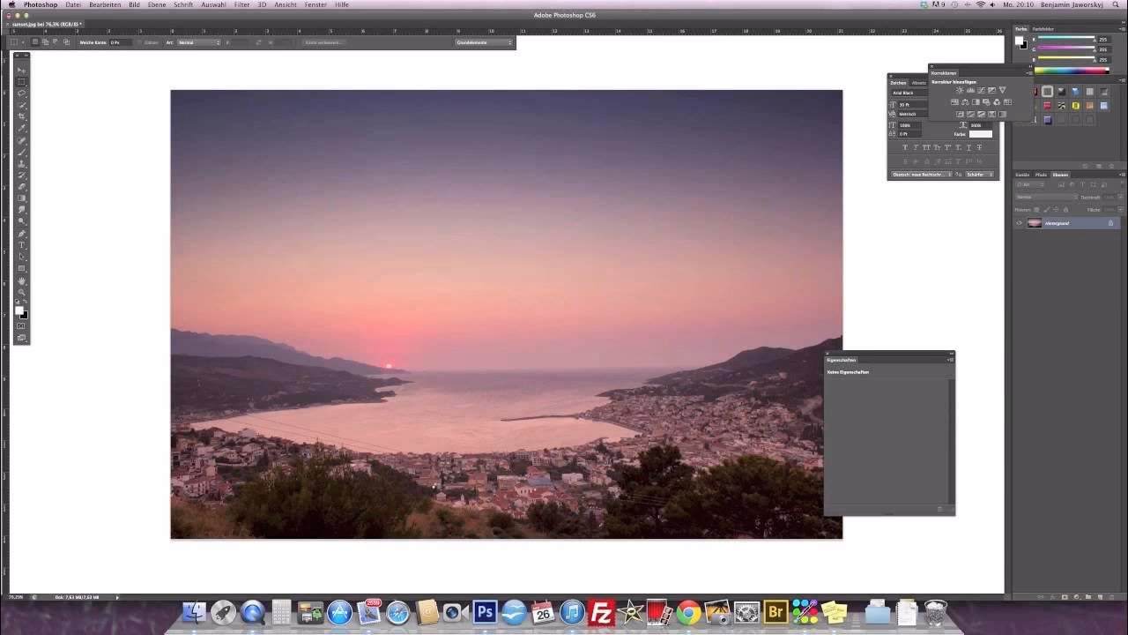
Task: Pick the Lasso tool
Action: tap(21, 94)
